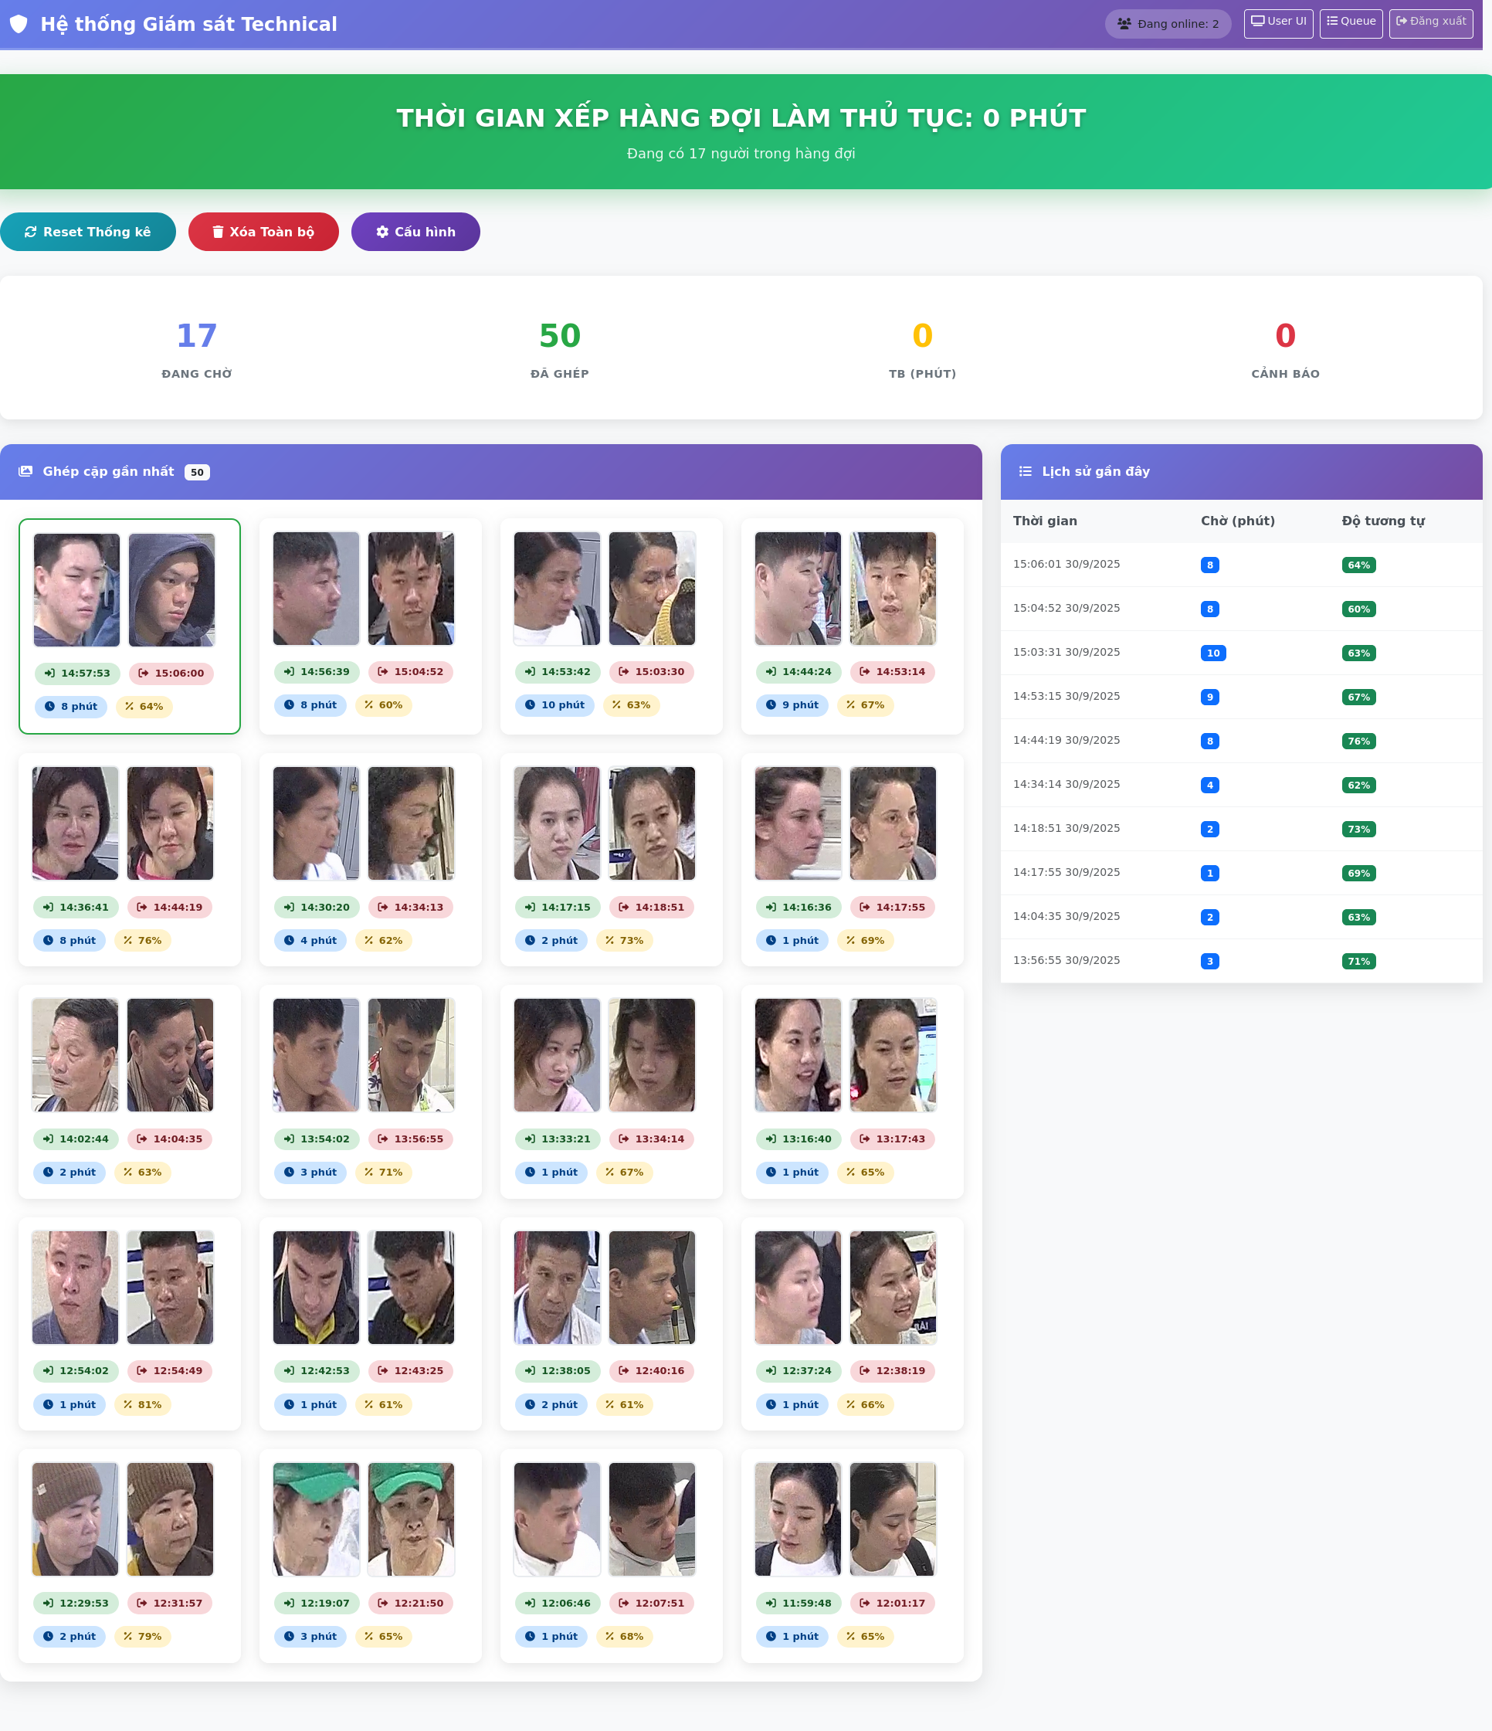The height and width of the screenshot is (1731, 1492).
Task: Click the exit time tag 15:06:00
Action: click(x=171, y=674)
